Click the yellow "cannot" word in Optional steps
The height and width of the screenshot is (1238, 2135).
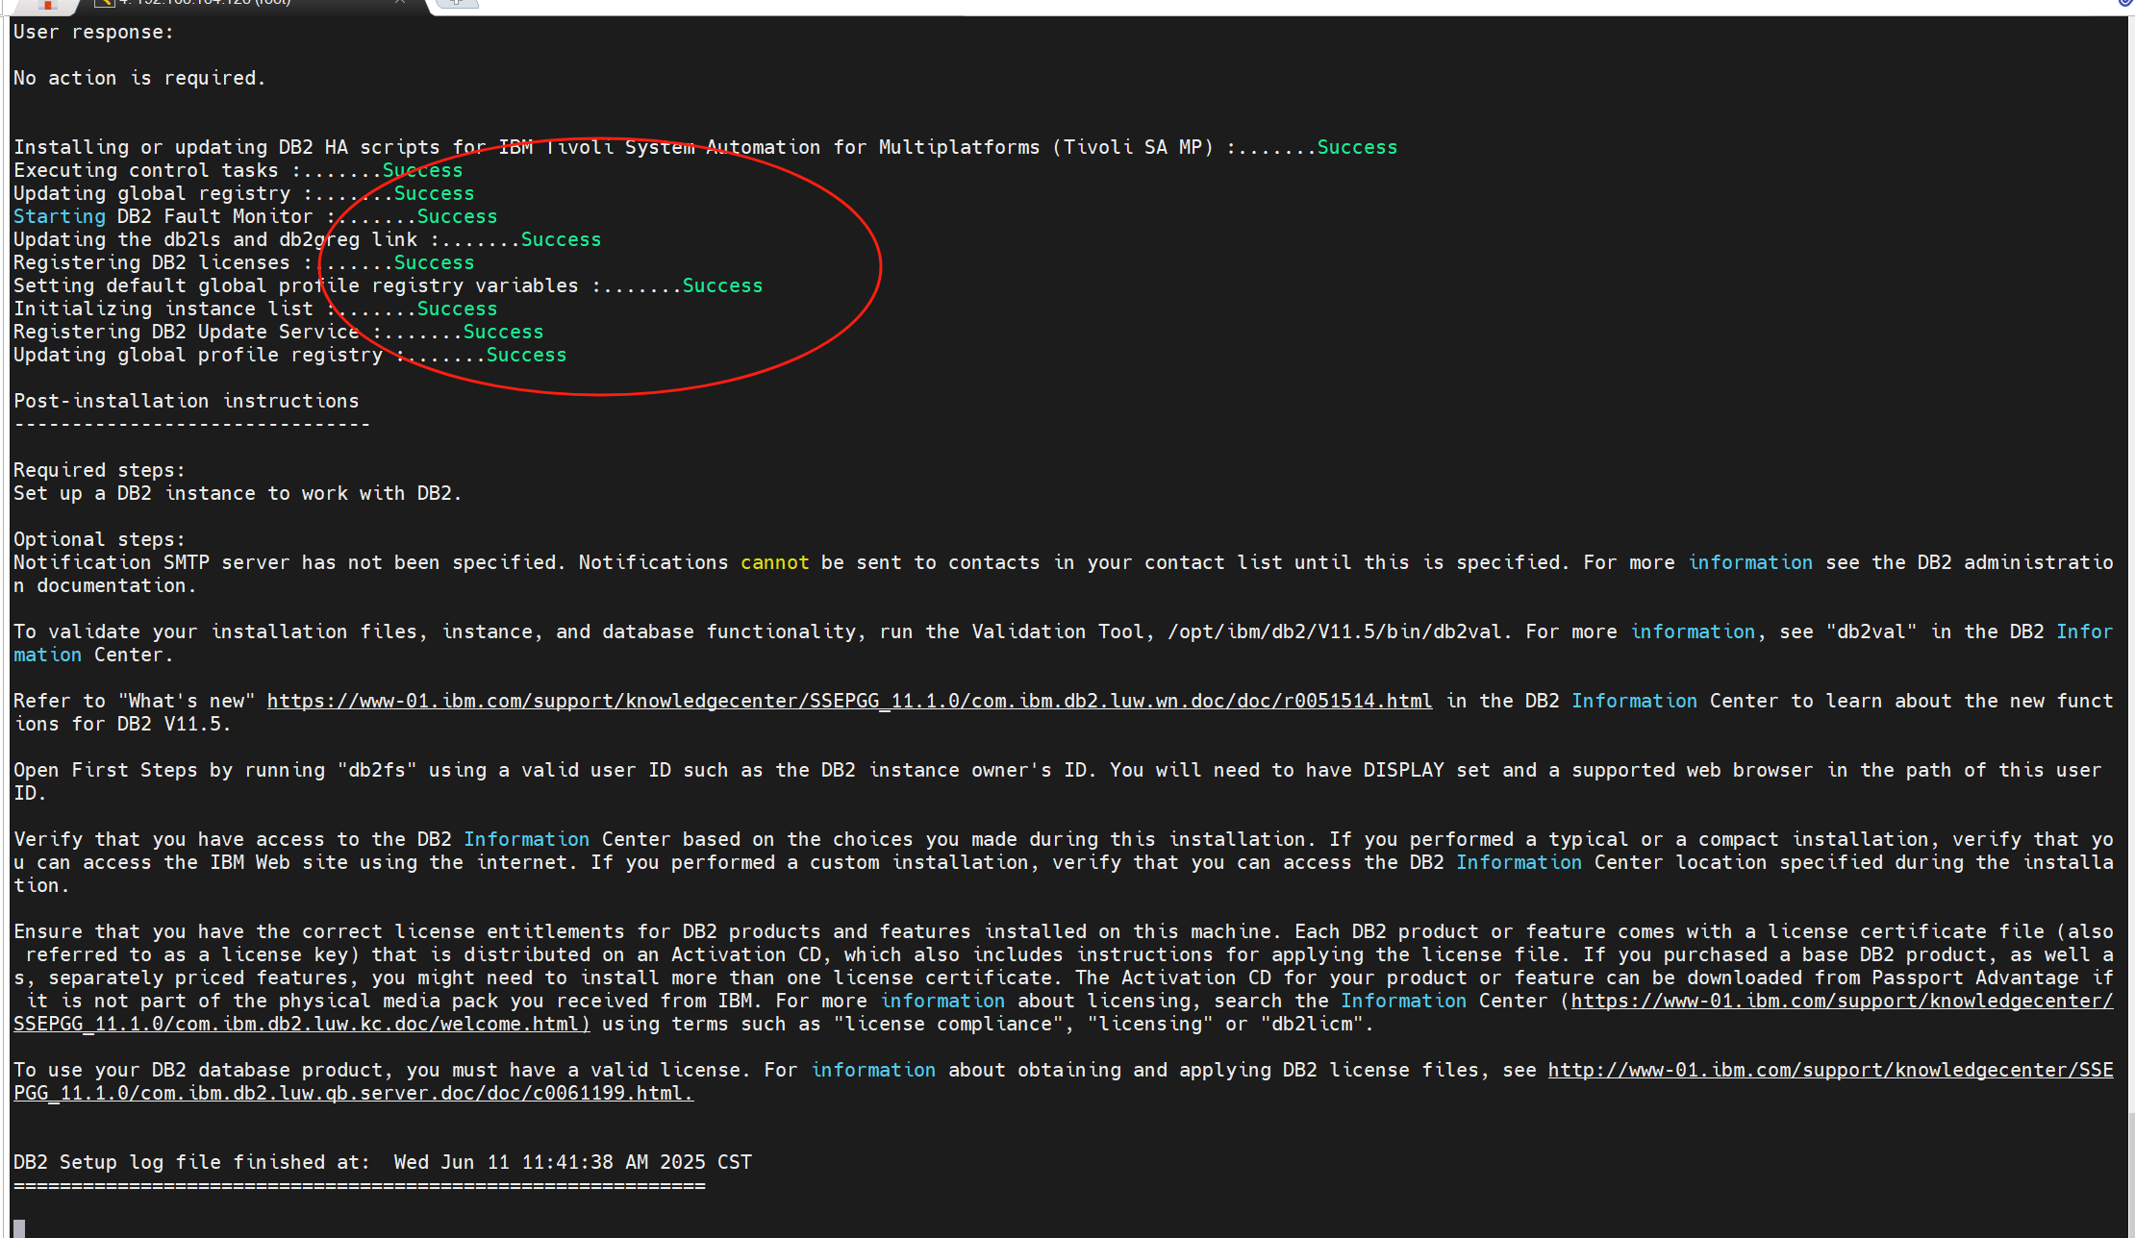coord(774,562)
